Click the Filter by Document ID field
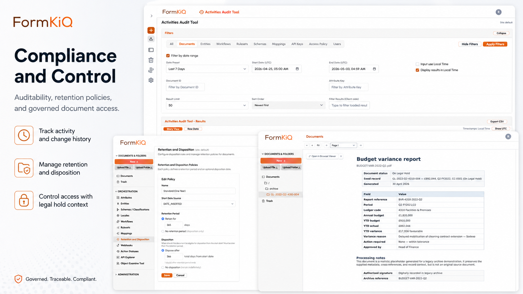The width and height of the screenshot is (523, 294). 185,87
